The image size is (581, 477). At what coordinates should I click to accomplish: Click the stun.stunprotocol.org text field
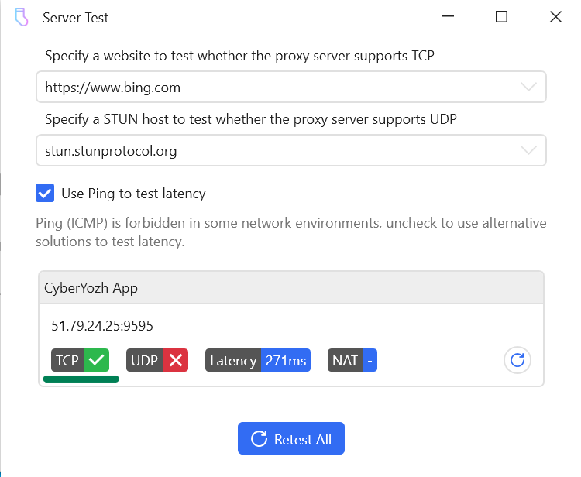tap(271, 151)
